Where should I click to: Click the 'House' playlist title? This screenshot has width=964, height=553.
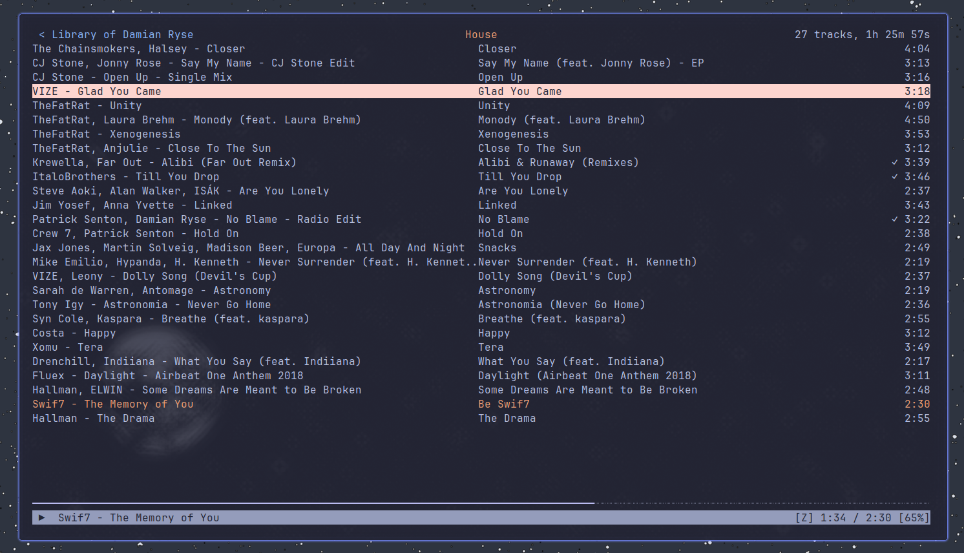tap(481, 35)
